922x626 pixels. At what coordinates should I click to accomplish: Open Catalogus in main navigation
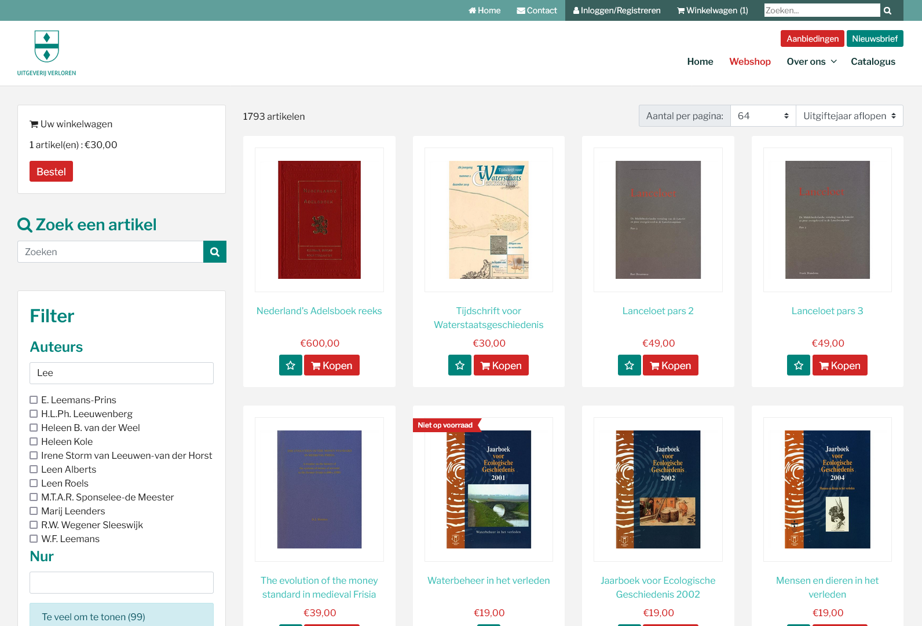(x=873, y=61)
